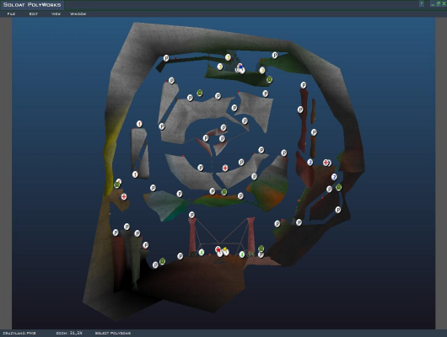Select P spawn atop right red column
The image size is (447, 337).
[304, 85]
